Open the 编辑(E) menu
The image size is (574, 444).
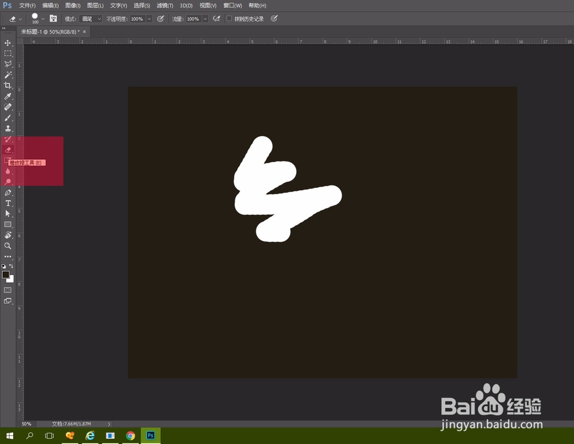[51, 6]
